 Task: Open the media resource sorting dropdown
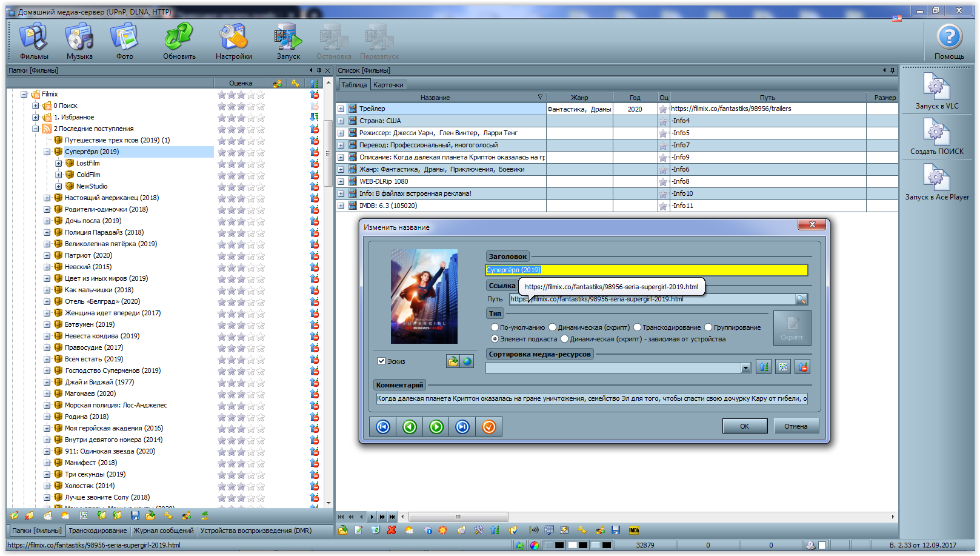(745, 368)
